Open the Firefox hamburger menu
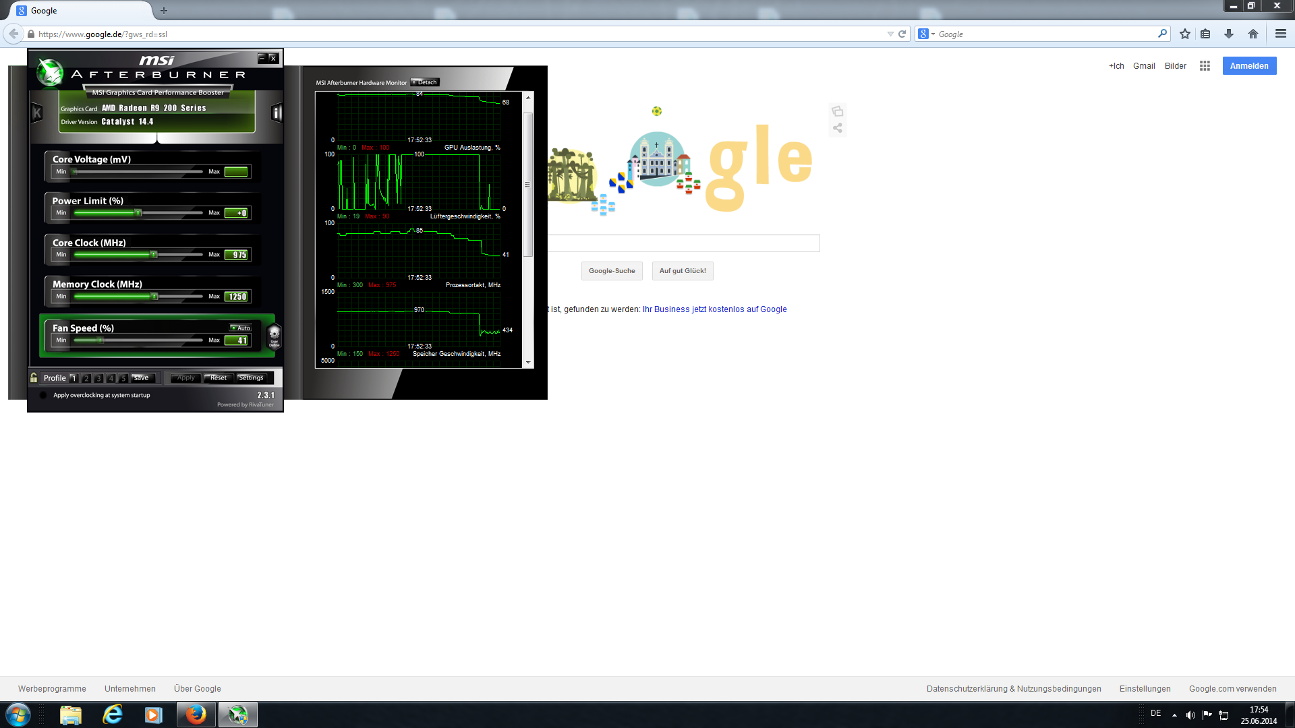The height and width of the screenshot is (728, 1295). click(x=1280, y=34)
